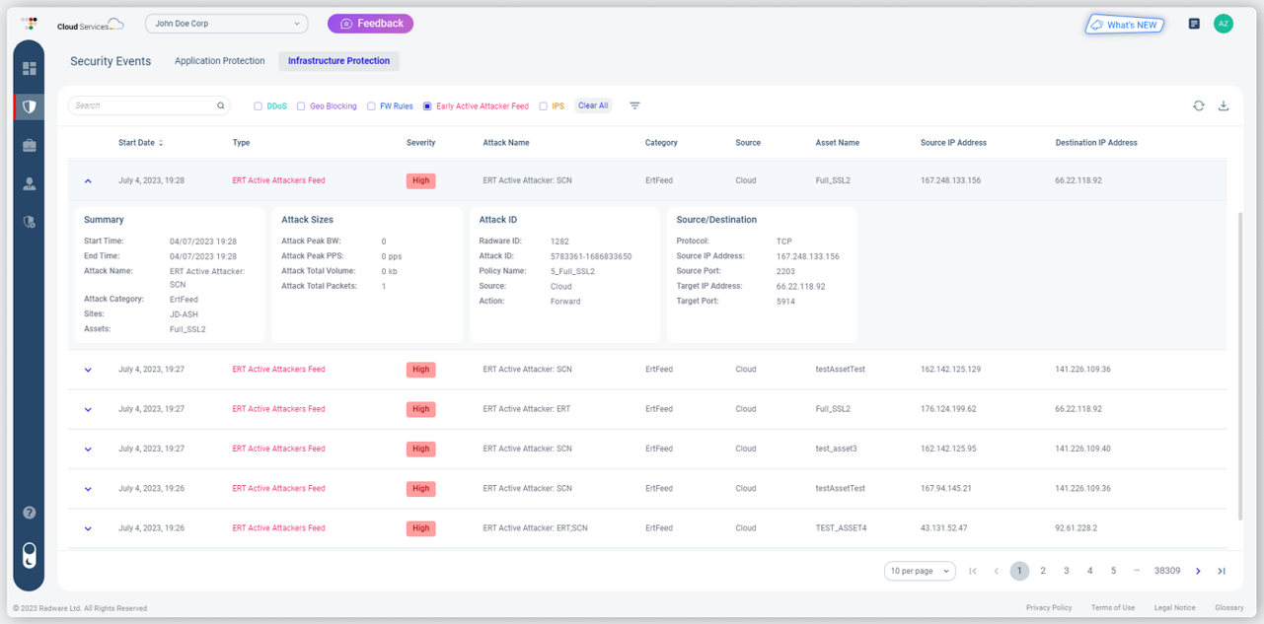This screenshot has height=624, width=1264.
Task: Open the help icon at sidebar bottom
Action: point(30,512)
